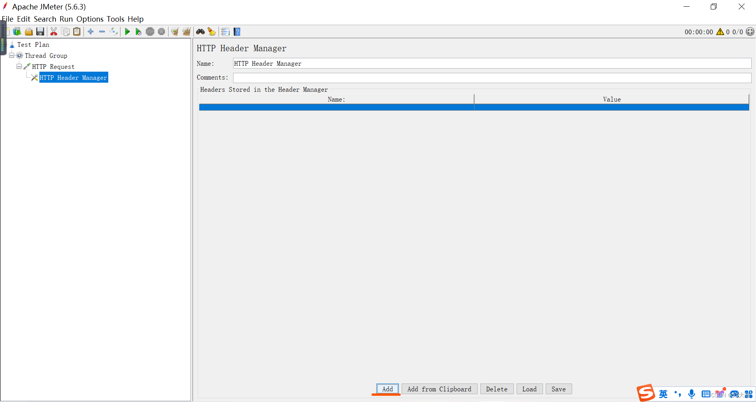Open Sogou soft keyboard icon
This screenshot has width=756, height=402.
click(706, 394)
